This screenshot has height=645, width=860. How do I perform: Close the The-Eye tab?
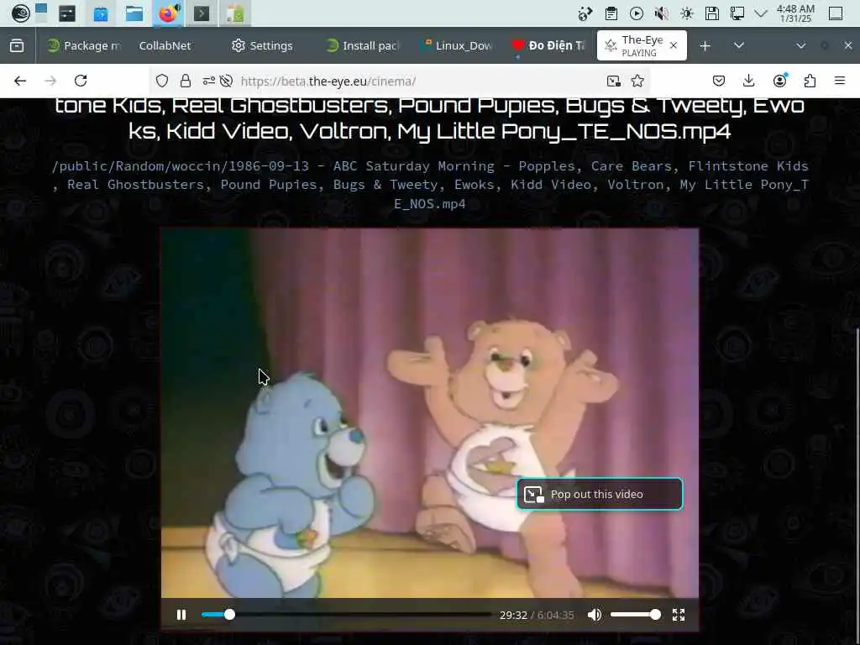(x=674, y=45)
